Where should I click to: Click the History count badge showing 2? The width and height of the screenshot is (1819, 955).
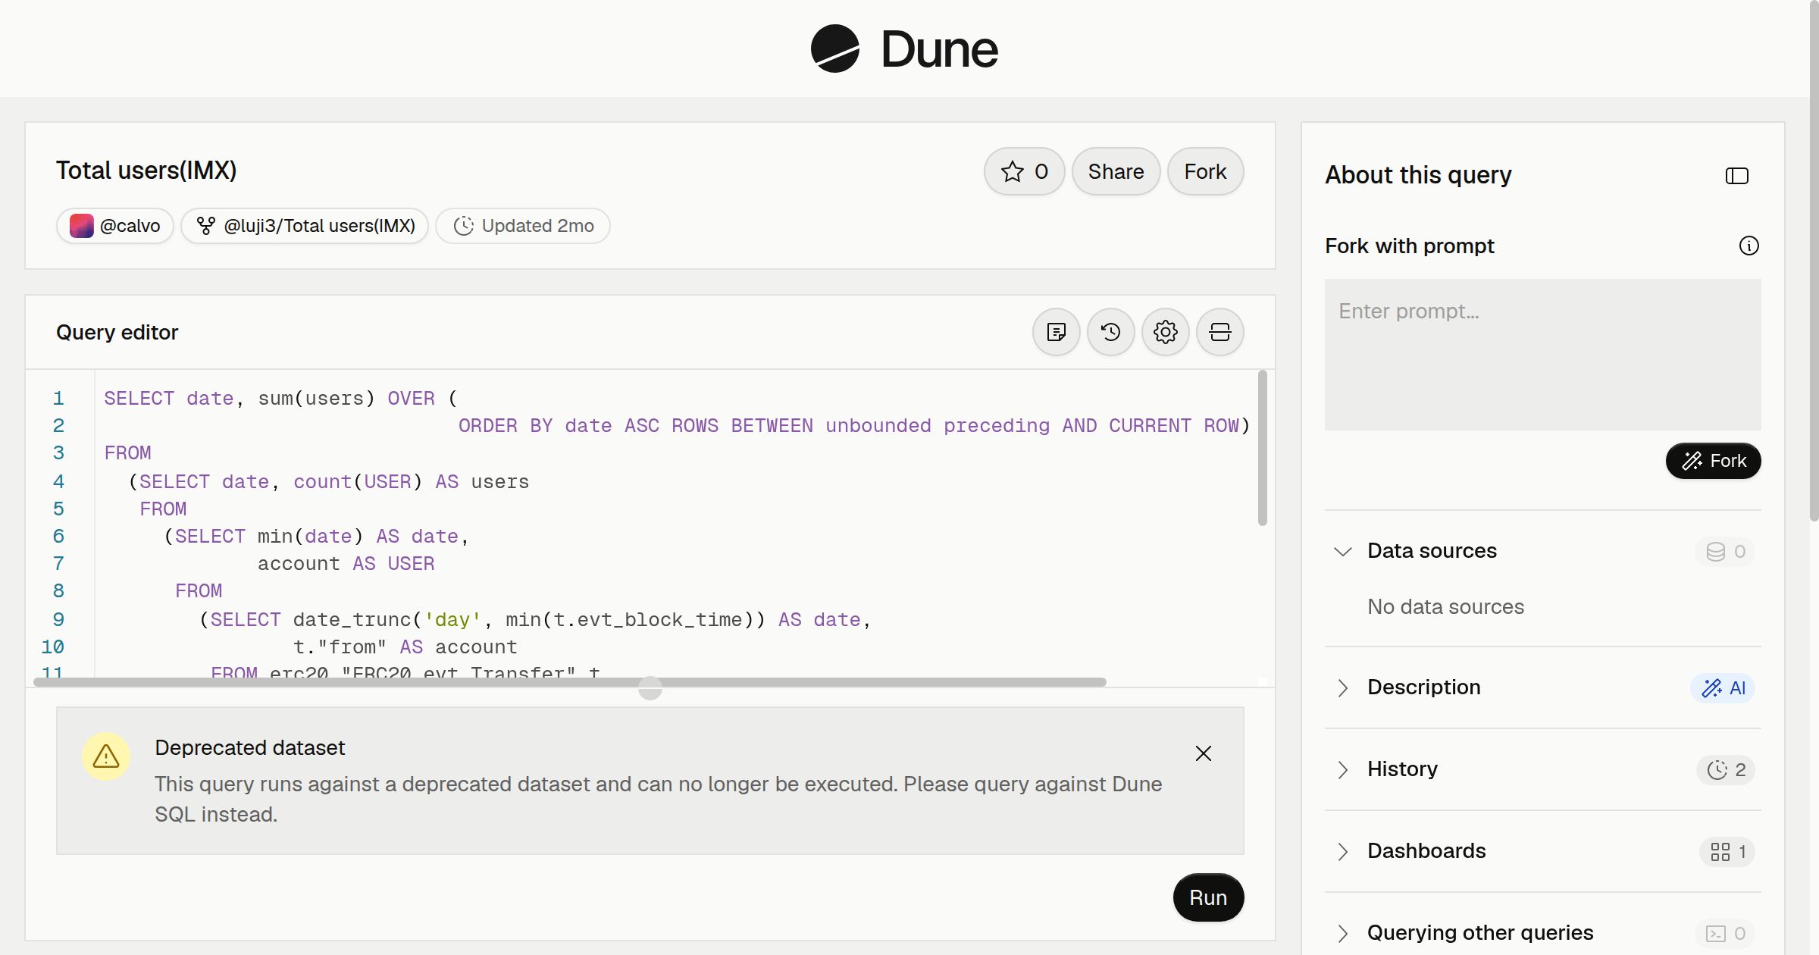click(1726, 770)
